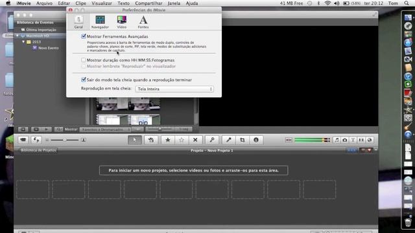
Task: Unmark selection with the outlined star
Action: (x=182, y=140)
